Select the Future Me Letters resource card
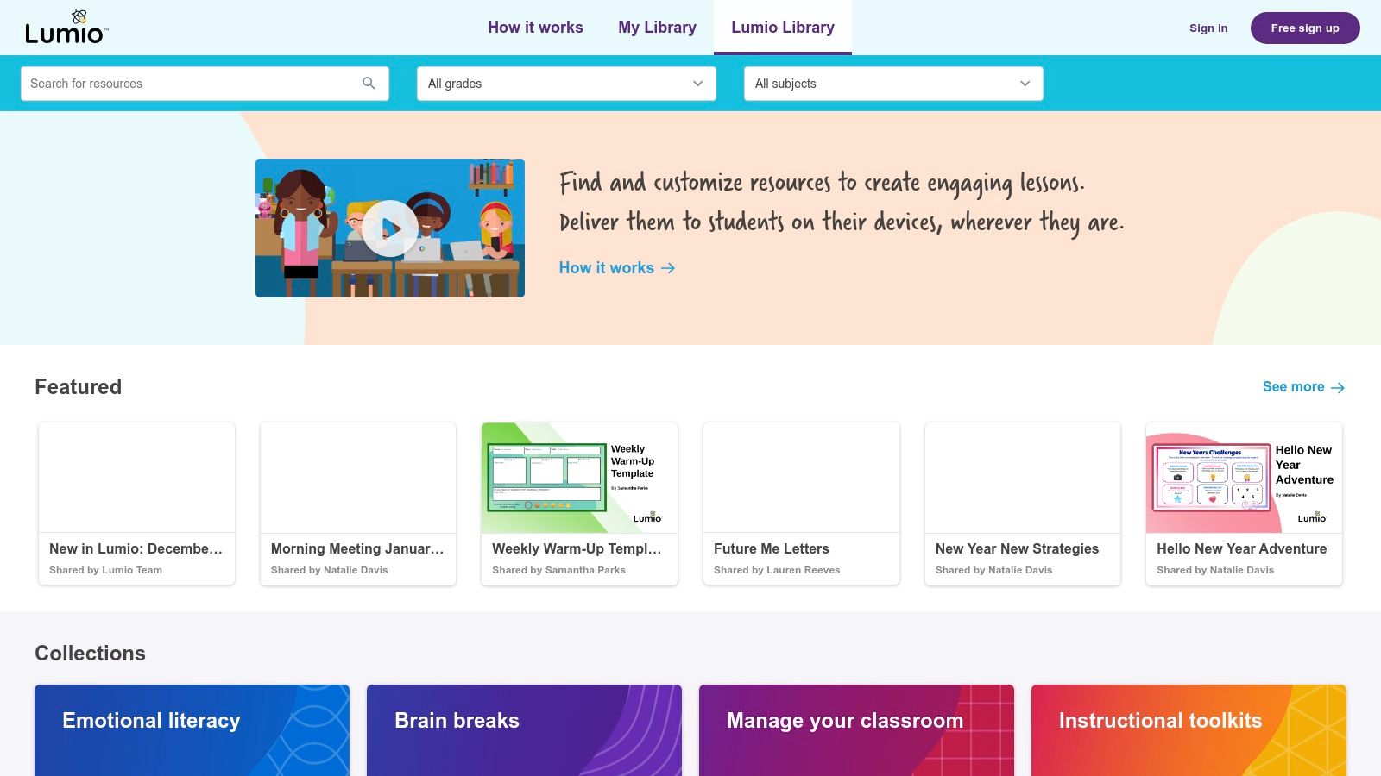 801,504
